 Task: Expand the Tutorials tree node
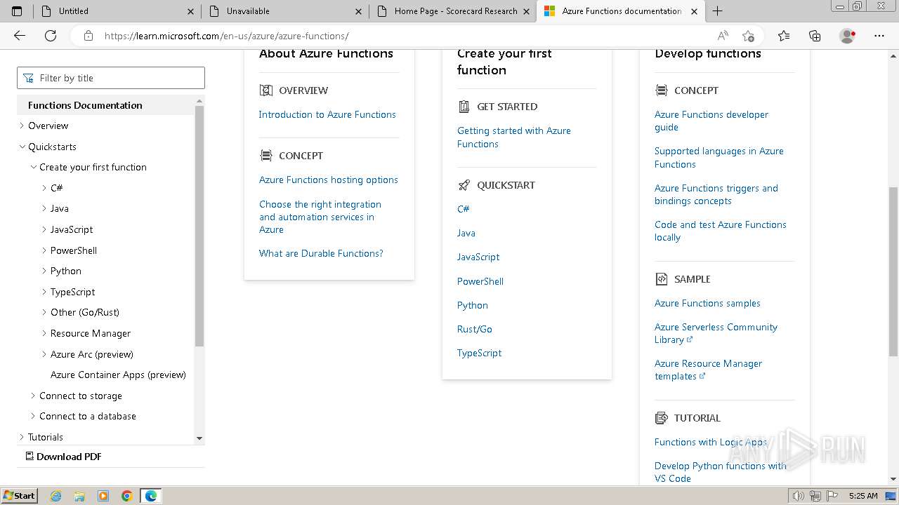pyautogui.click(x=22, y=437)
